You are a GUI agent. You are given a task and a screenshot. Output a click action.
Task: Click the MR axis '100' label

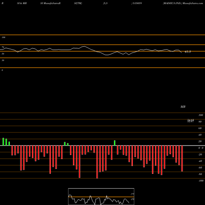(x=200, y=115)
